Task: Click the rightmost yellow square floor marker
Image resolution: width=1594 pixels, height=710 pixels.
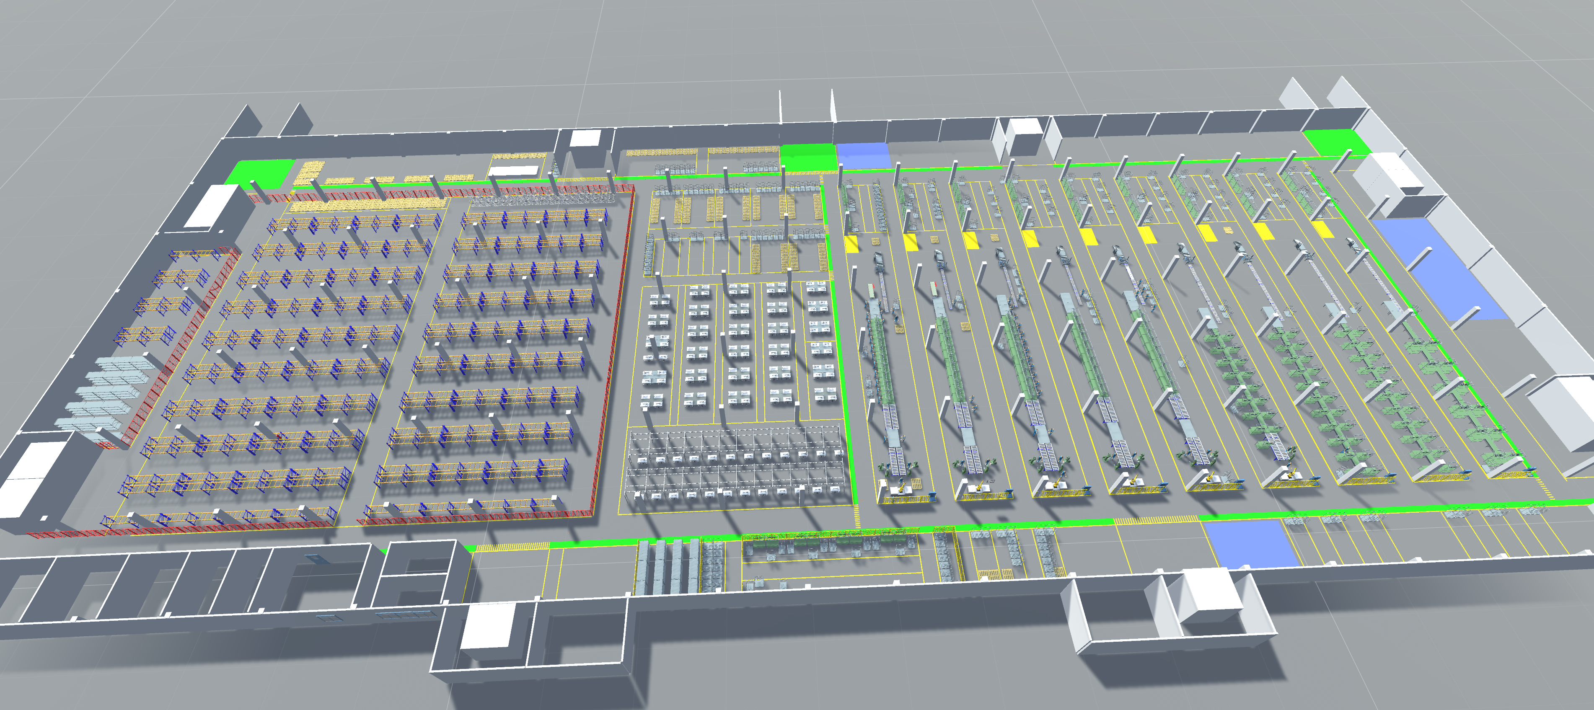Action: tap(1322, 230)
